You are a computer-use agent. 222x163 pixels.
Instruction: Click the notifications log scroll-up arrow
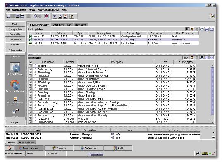(x=213, y=133)
